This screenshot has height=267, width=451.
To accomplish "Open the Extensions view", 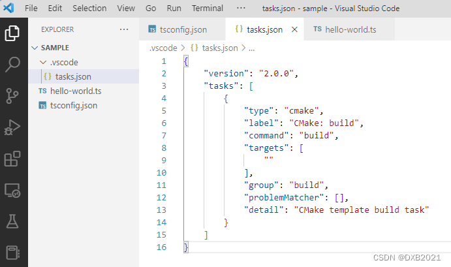I will pyautogui.click(x=12, y=159).
